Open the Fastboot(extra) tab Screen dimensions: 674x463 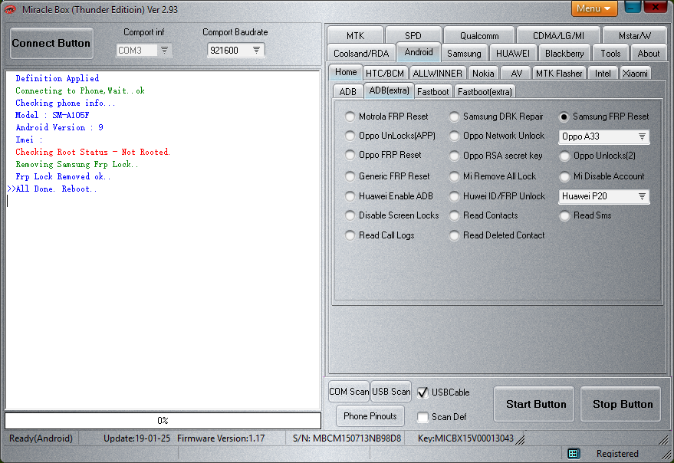point(485,91)
